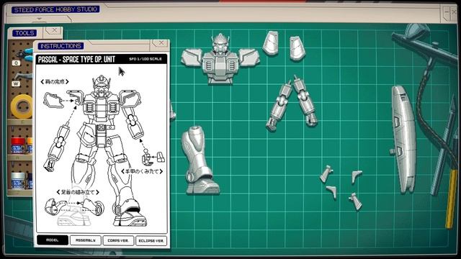Pick up the right trapezoid armor plate
The width and height of the screenshot is (461, 259).
pos(297,48)
